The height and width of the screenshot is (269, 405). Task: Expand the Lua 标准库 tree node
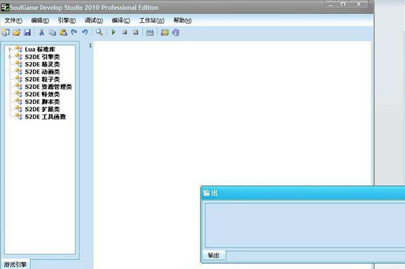click(10, 49)
